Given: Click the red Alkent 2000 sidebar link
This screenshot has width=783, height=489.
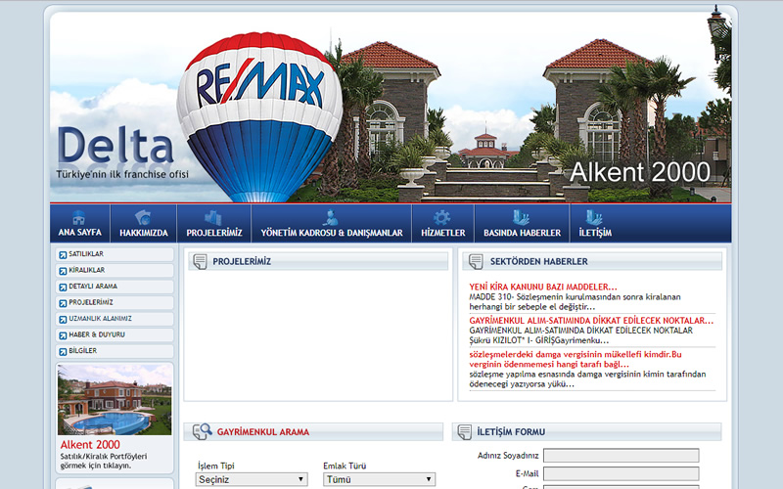Looking at the screenshot, I should [x=90, y=445].
